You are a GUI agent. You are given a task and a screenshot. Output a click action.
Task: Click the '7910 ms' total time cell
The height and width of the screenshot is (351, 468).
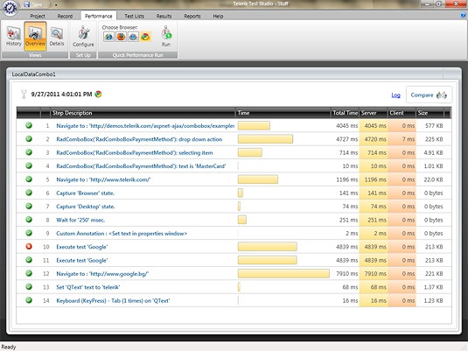346,274
